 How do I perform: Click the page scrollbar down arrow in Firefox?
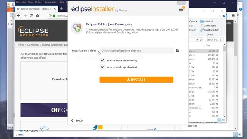point(235,129)
